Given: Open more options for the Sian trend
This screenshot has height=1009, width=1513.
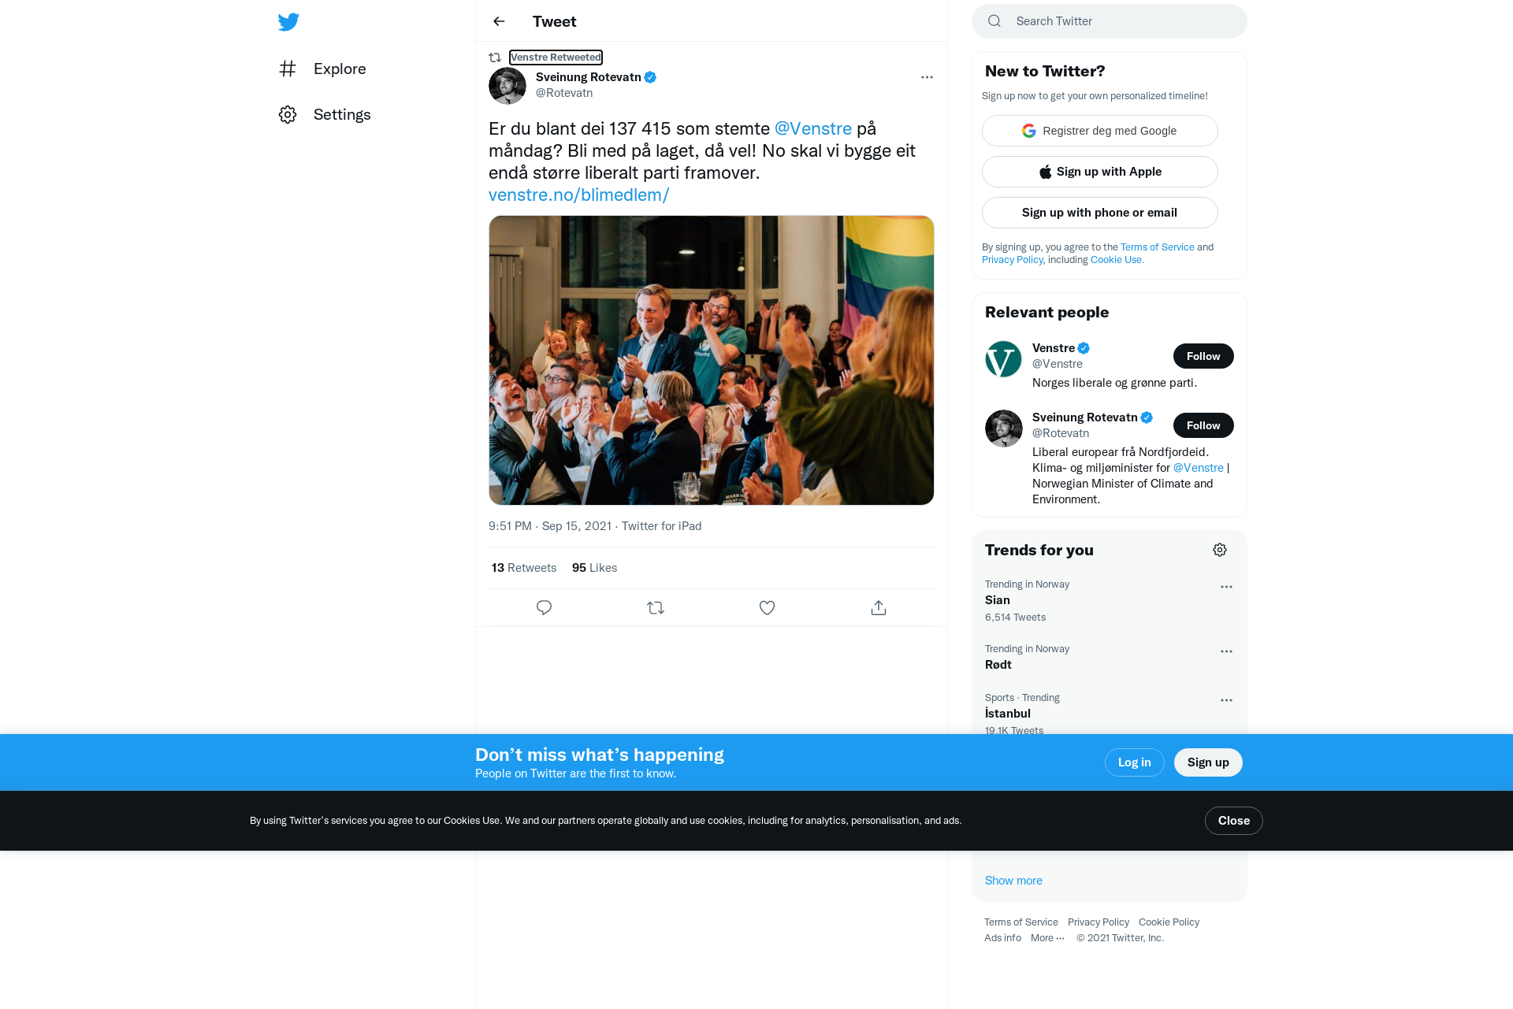Looking at the screenshot, I should [x=1226, y=587].
